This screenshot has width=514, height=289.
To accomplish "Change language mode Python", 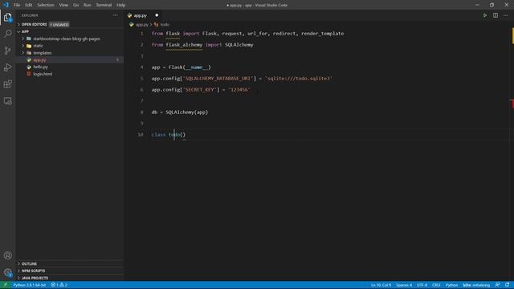I will click(451, 285).
